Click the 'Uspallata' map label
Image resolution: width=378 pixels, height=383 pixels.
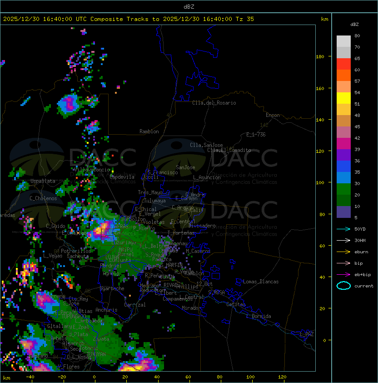43,181
